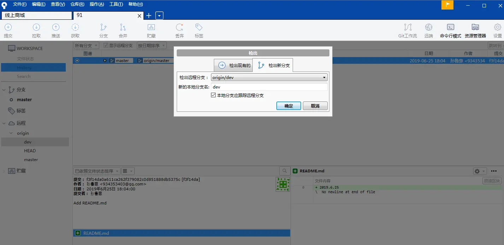Viewport: 504px width, 245px height.
Task: Select Search in the sidebar
Action: pos(24,76)
